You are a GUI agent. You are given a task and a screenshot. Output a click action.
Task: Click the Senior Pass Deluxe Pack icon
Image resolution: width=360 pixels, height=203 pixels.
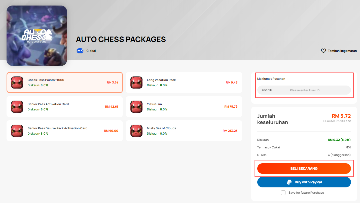tap(17, 131)
